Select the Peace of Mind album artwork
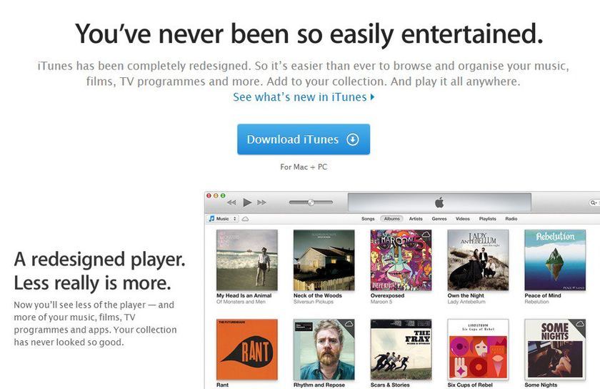The image size is (600, 389). click(555, 260)
